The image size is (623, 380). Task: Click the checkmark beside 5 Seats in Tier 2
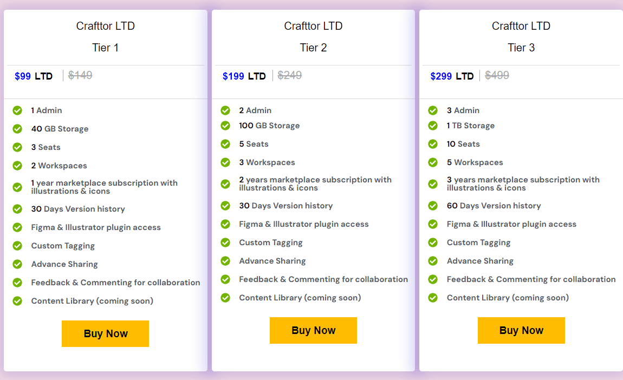click(225, 143)
